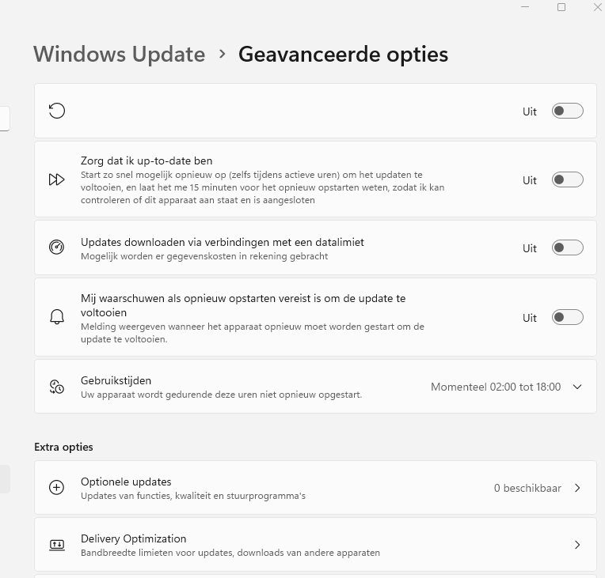Open Delivery Optimization via its right chevron
The image size is (605, 578).
(577, 545)
